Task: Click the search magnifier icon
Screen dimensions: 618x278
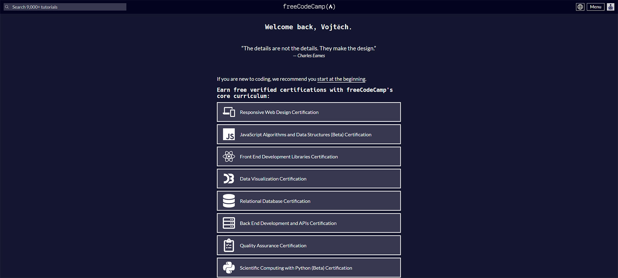Action: coord(7,7)
